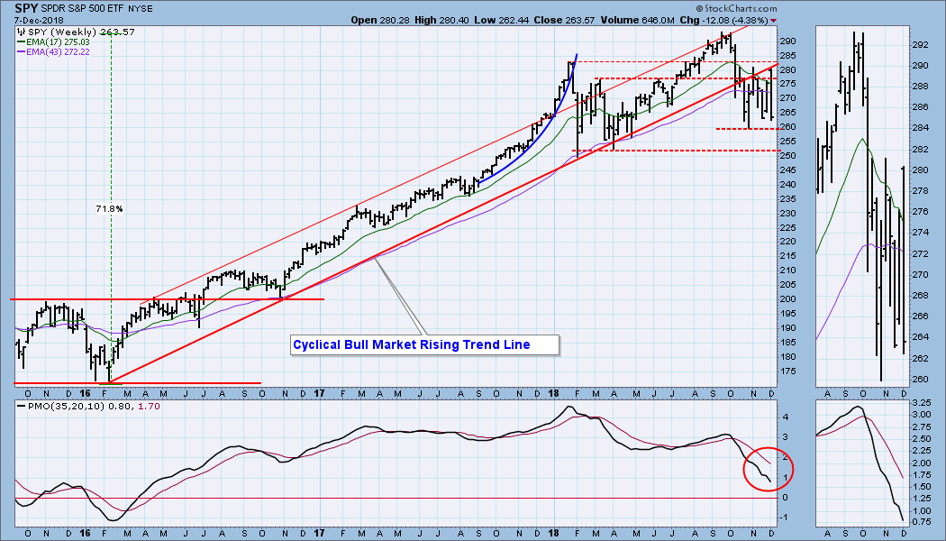
Task: Click the bold '17' year label below PMO panel
Action: click(320, 533)
